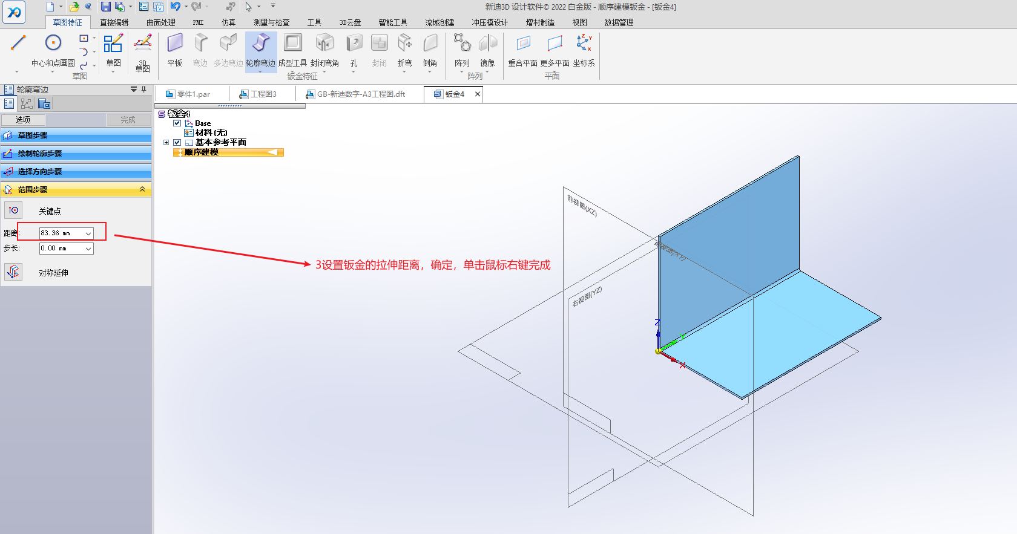Open the 轮廓弯边 panel options dropdown
The width and height of the screenshot is (1017, 534).
pyautogui.click(x=134, y=89)
